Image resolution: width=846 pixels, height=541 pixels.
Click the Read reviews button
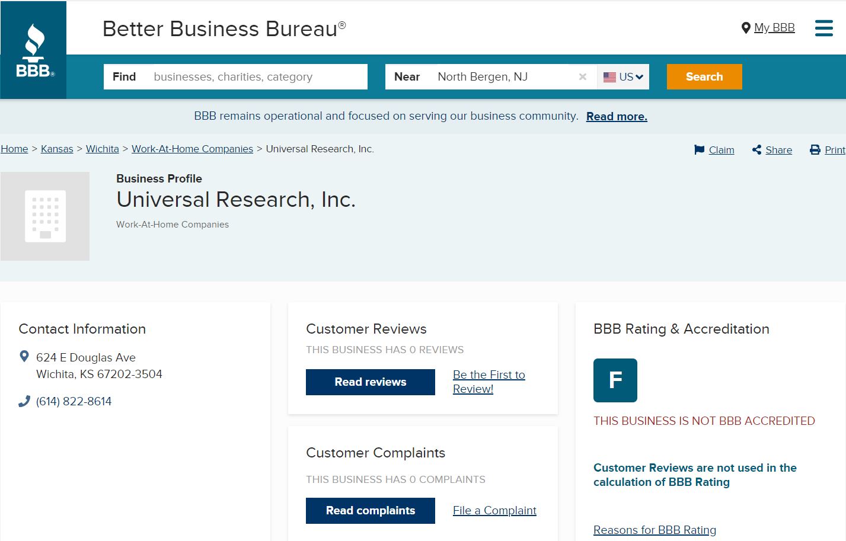click(x=371, y=382)
